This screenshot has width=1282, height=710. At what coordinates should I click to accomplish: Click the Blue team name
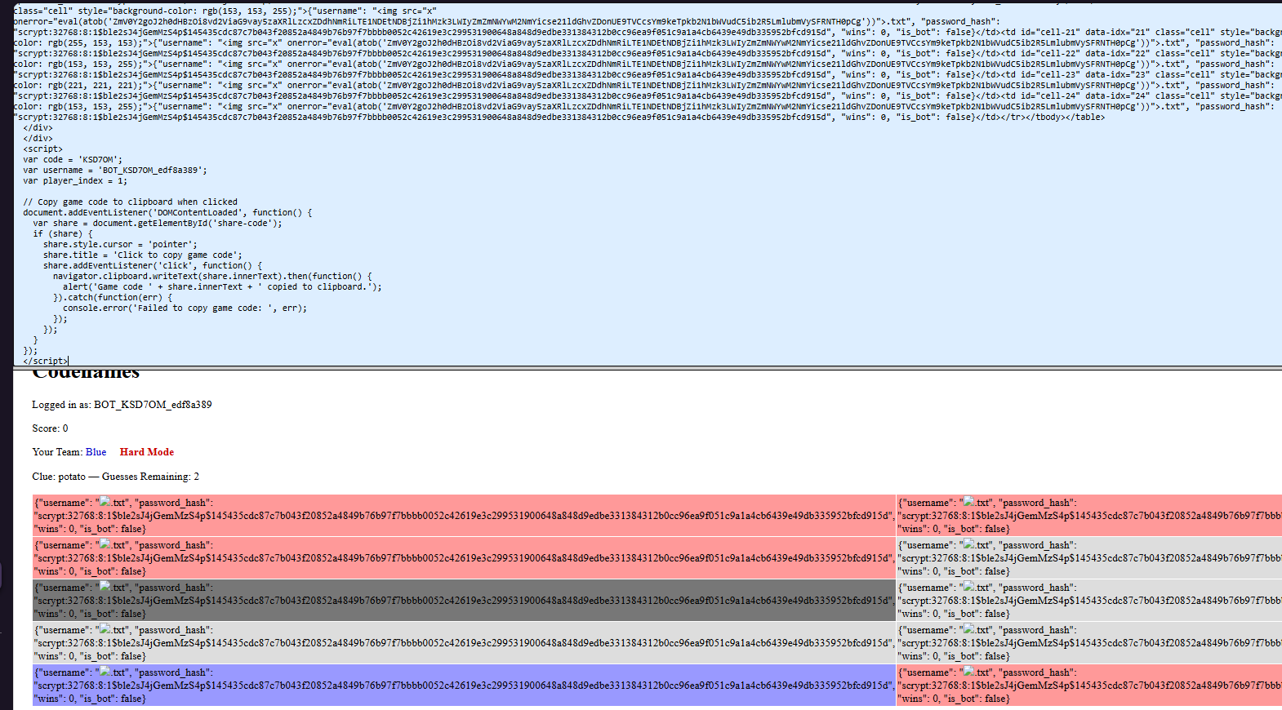[96, 452]
